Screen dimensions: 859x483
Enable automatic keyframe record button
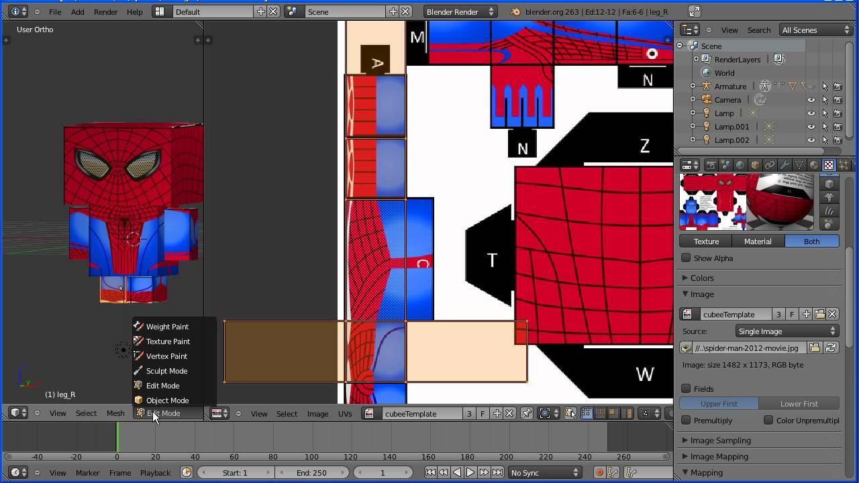[x=600, y=473]
